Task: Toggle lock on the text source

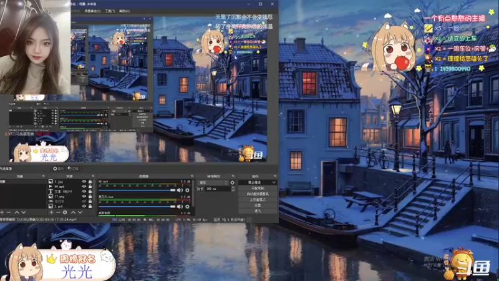Action: click(90, 191)
